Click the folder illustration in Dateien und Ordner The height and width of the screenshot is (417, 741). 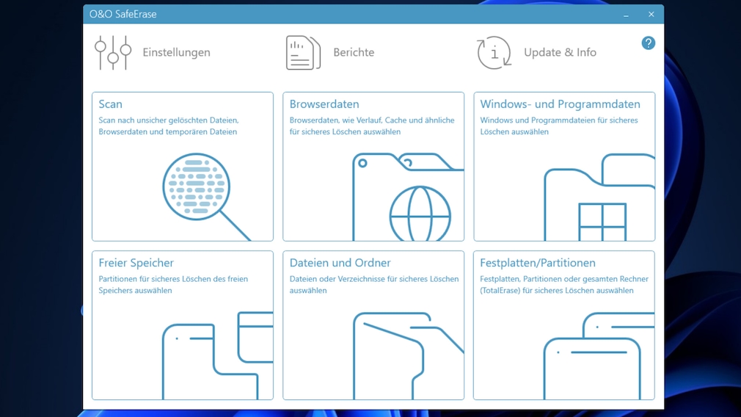409,355
